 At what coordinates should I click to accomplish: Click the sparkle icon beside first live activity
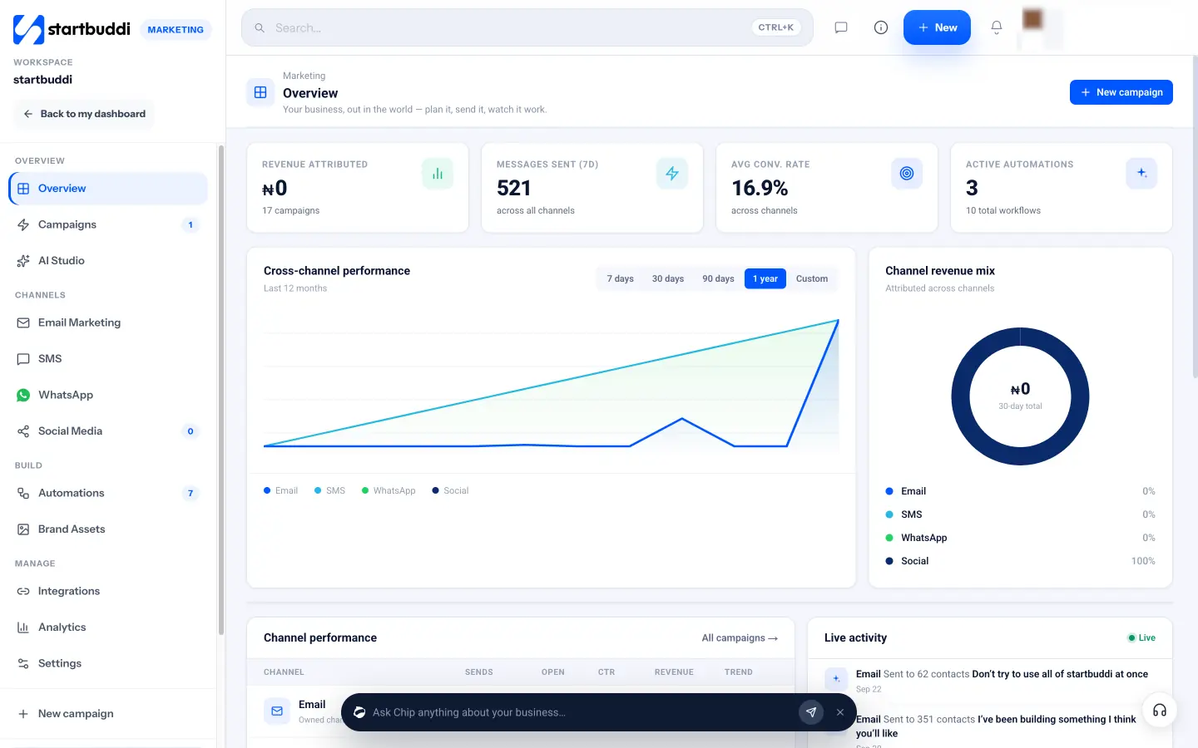(836, 679)
